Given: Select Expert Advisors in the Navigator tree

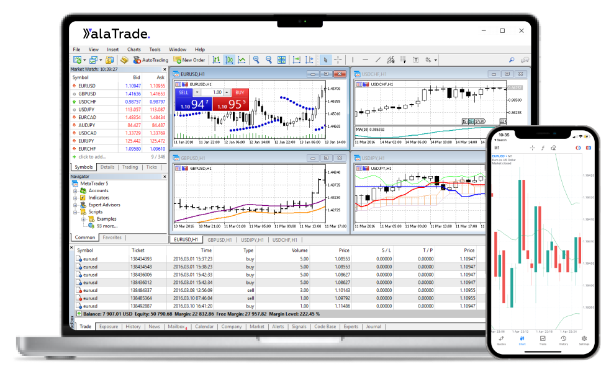Looking at the screenshot, I should coord(103,205).
